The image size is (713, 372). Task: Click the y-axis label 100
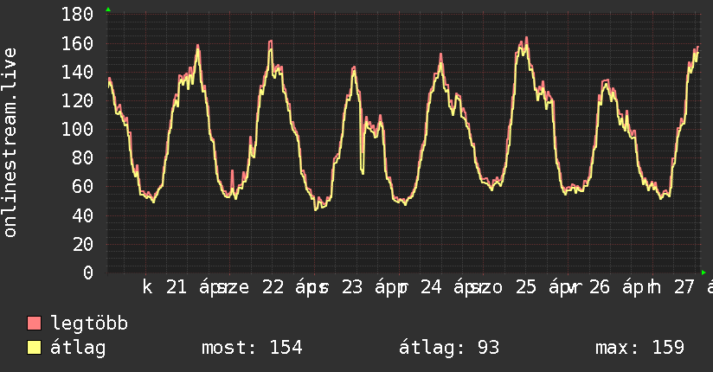[77, 129]
